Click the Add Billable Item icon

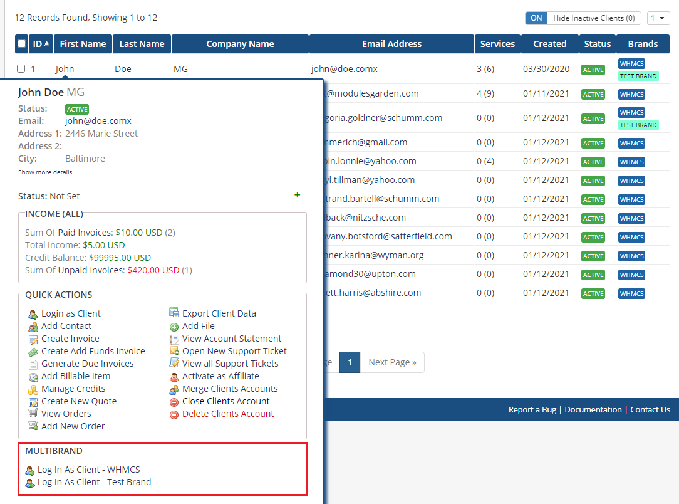coord(33,377)
